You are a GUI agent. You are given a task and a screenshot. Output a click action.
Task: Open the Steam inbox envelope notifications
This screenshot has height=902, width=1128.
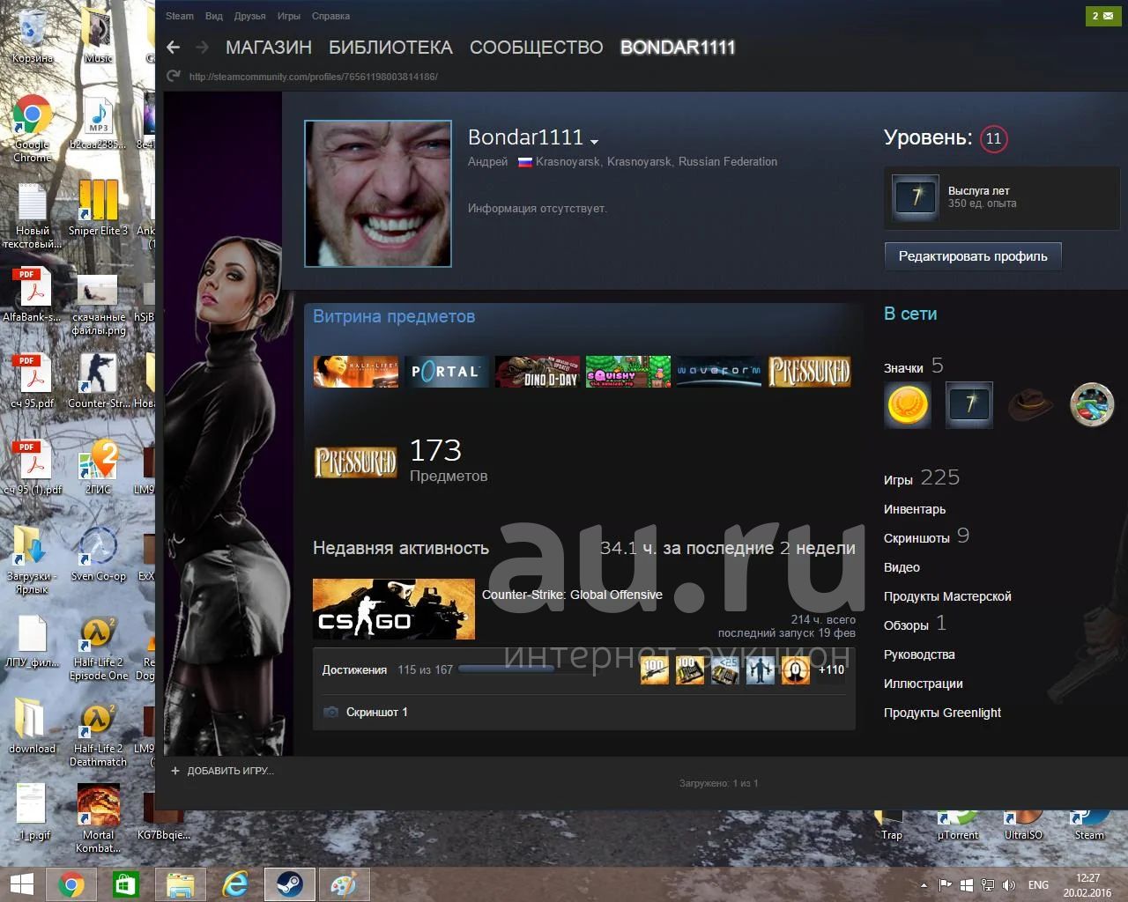point(1103,16)
